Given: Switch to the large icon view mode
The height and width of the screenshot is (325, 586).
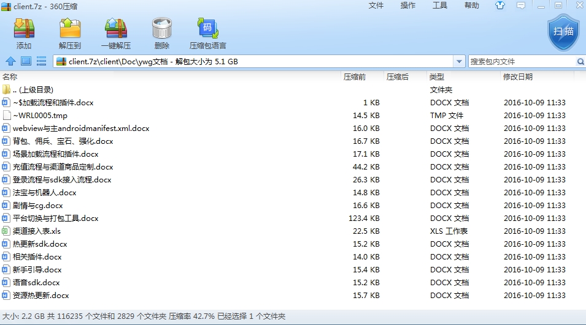Looking at the screenshot, I should (x=26, y=61).
